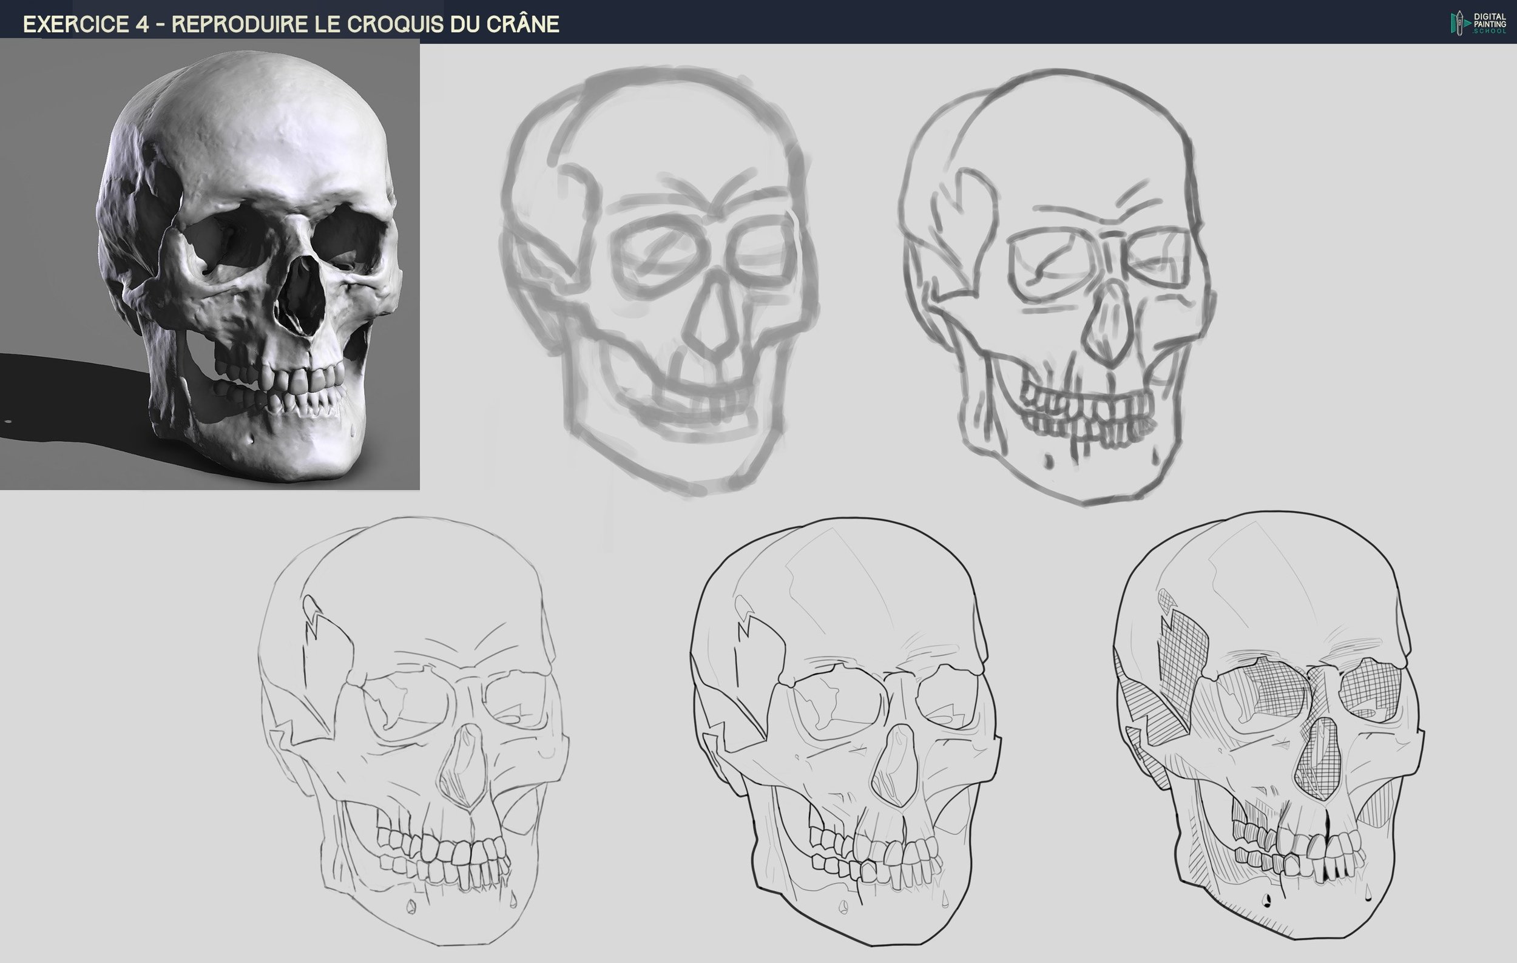The width and height of the screenshot is (1517, 963).
Task: Select the 3D skull reference render
Action: point(210,265)
